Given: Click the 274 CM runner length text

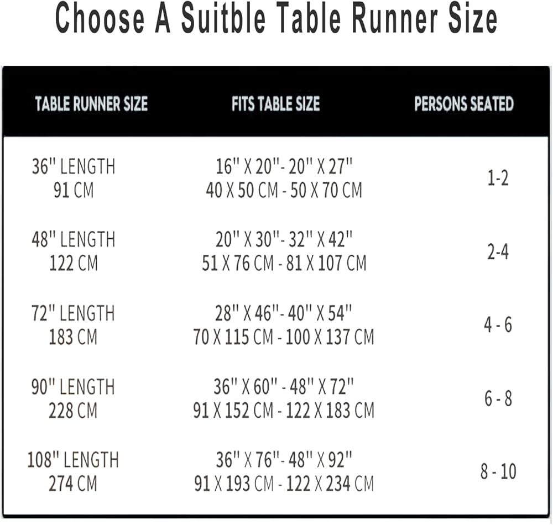Looking at the screenshot, I should (73, 484).
